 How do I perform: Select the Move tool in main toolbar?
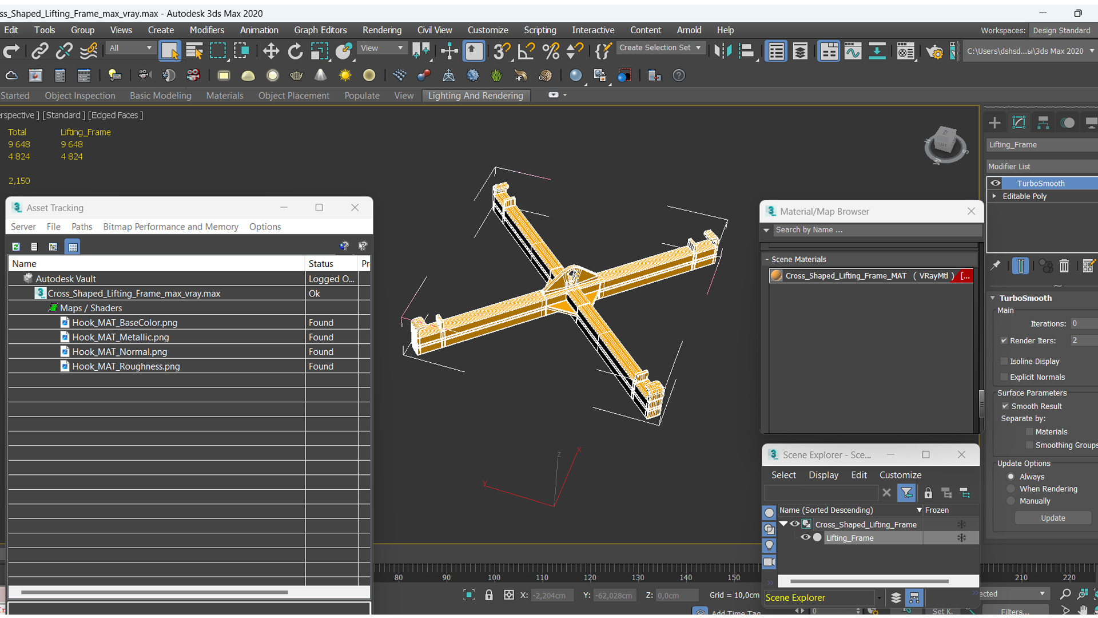click(270, 51)
